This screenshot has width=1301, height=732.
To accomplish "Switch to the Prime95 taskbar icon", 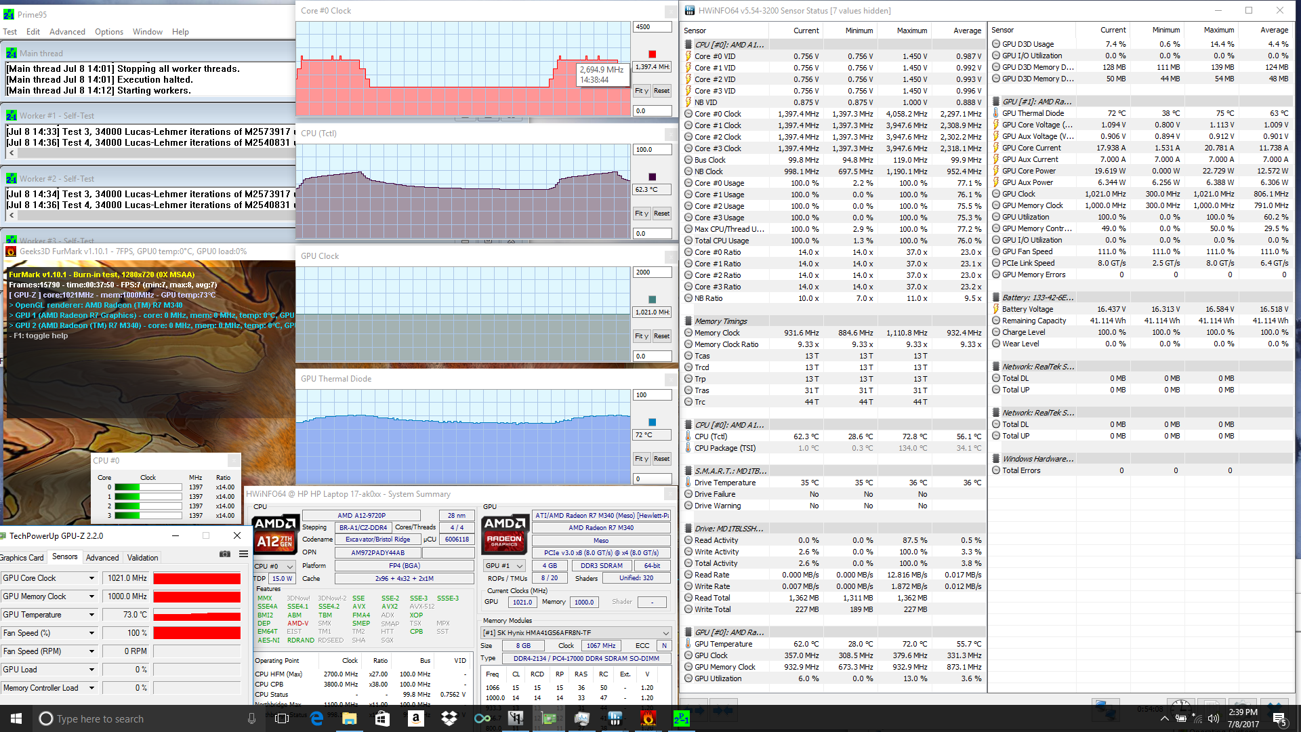I will (681, 718).
